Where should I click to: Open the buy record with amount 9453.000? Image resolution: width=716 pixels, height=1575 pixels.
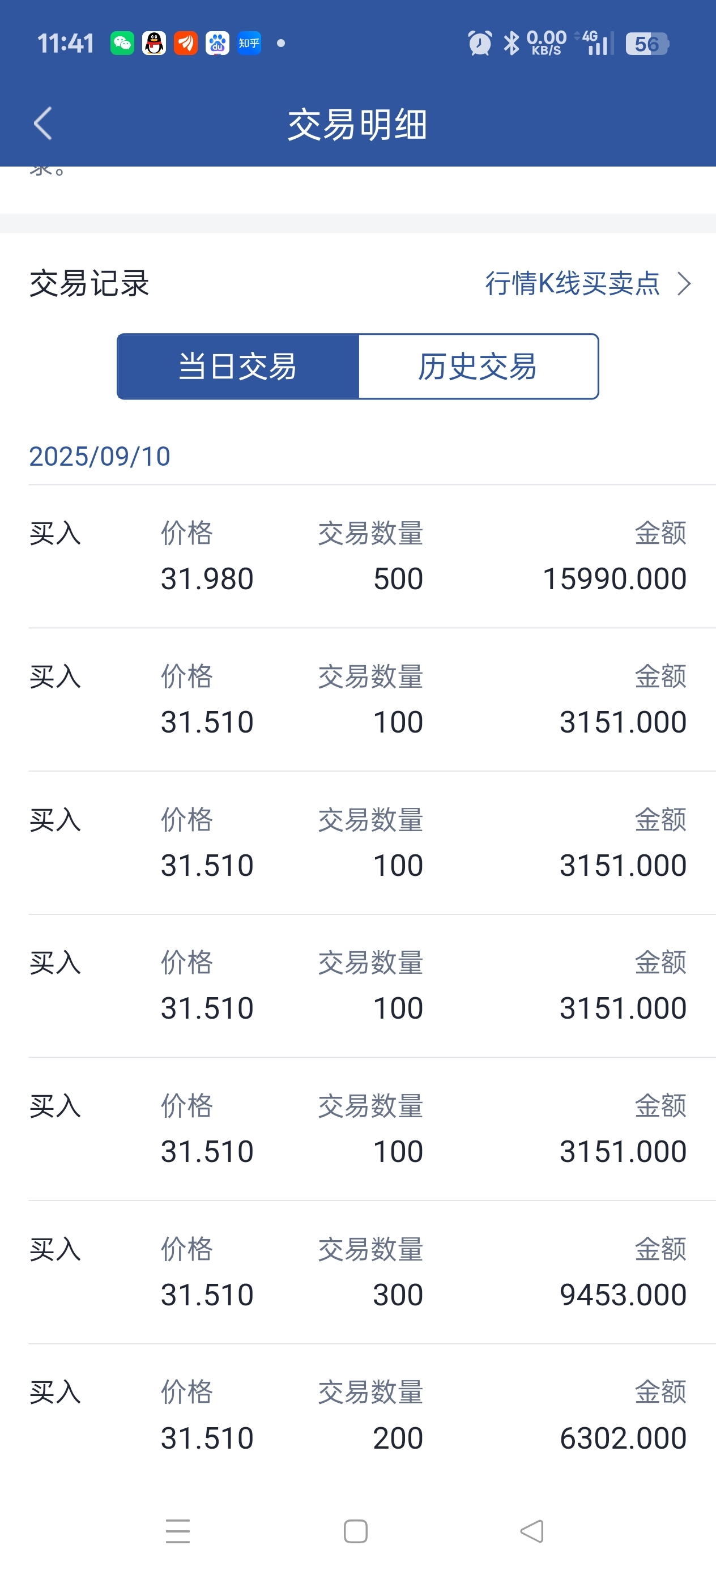[357, 1272]
